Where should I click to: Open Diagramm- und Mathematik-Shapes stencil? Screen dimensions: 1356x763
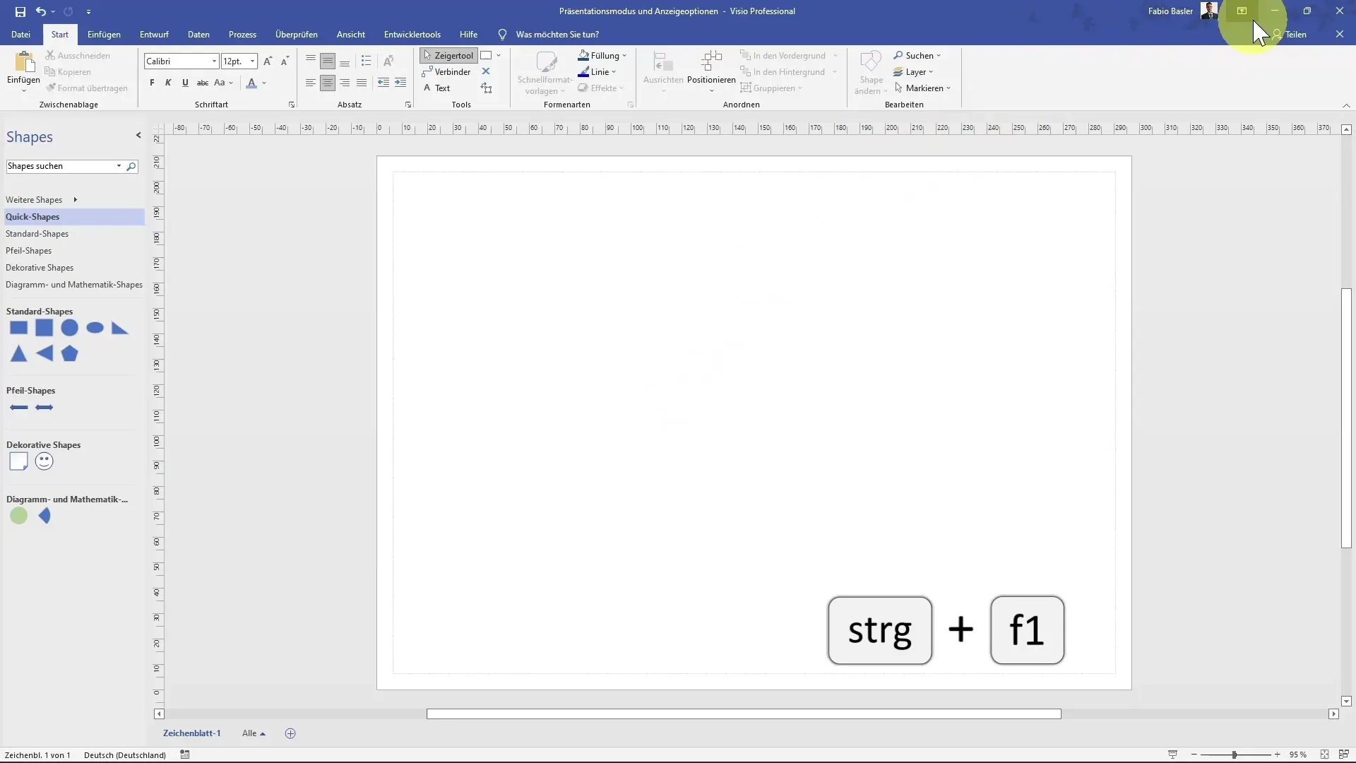[74, 285]
